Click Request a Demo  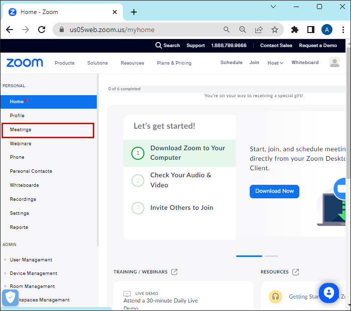click(x=318, y=46)
